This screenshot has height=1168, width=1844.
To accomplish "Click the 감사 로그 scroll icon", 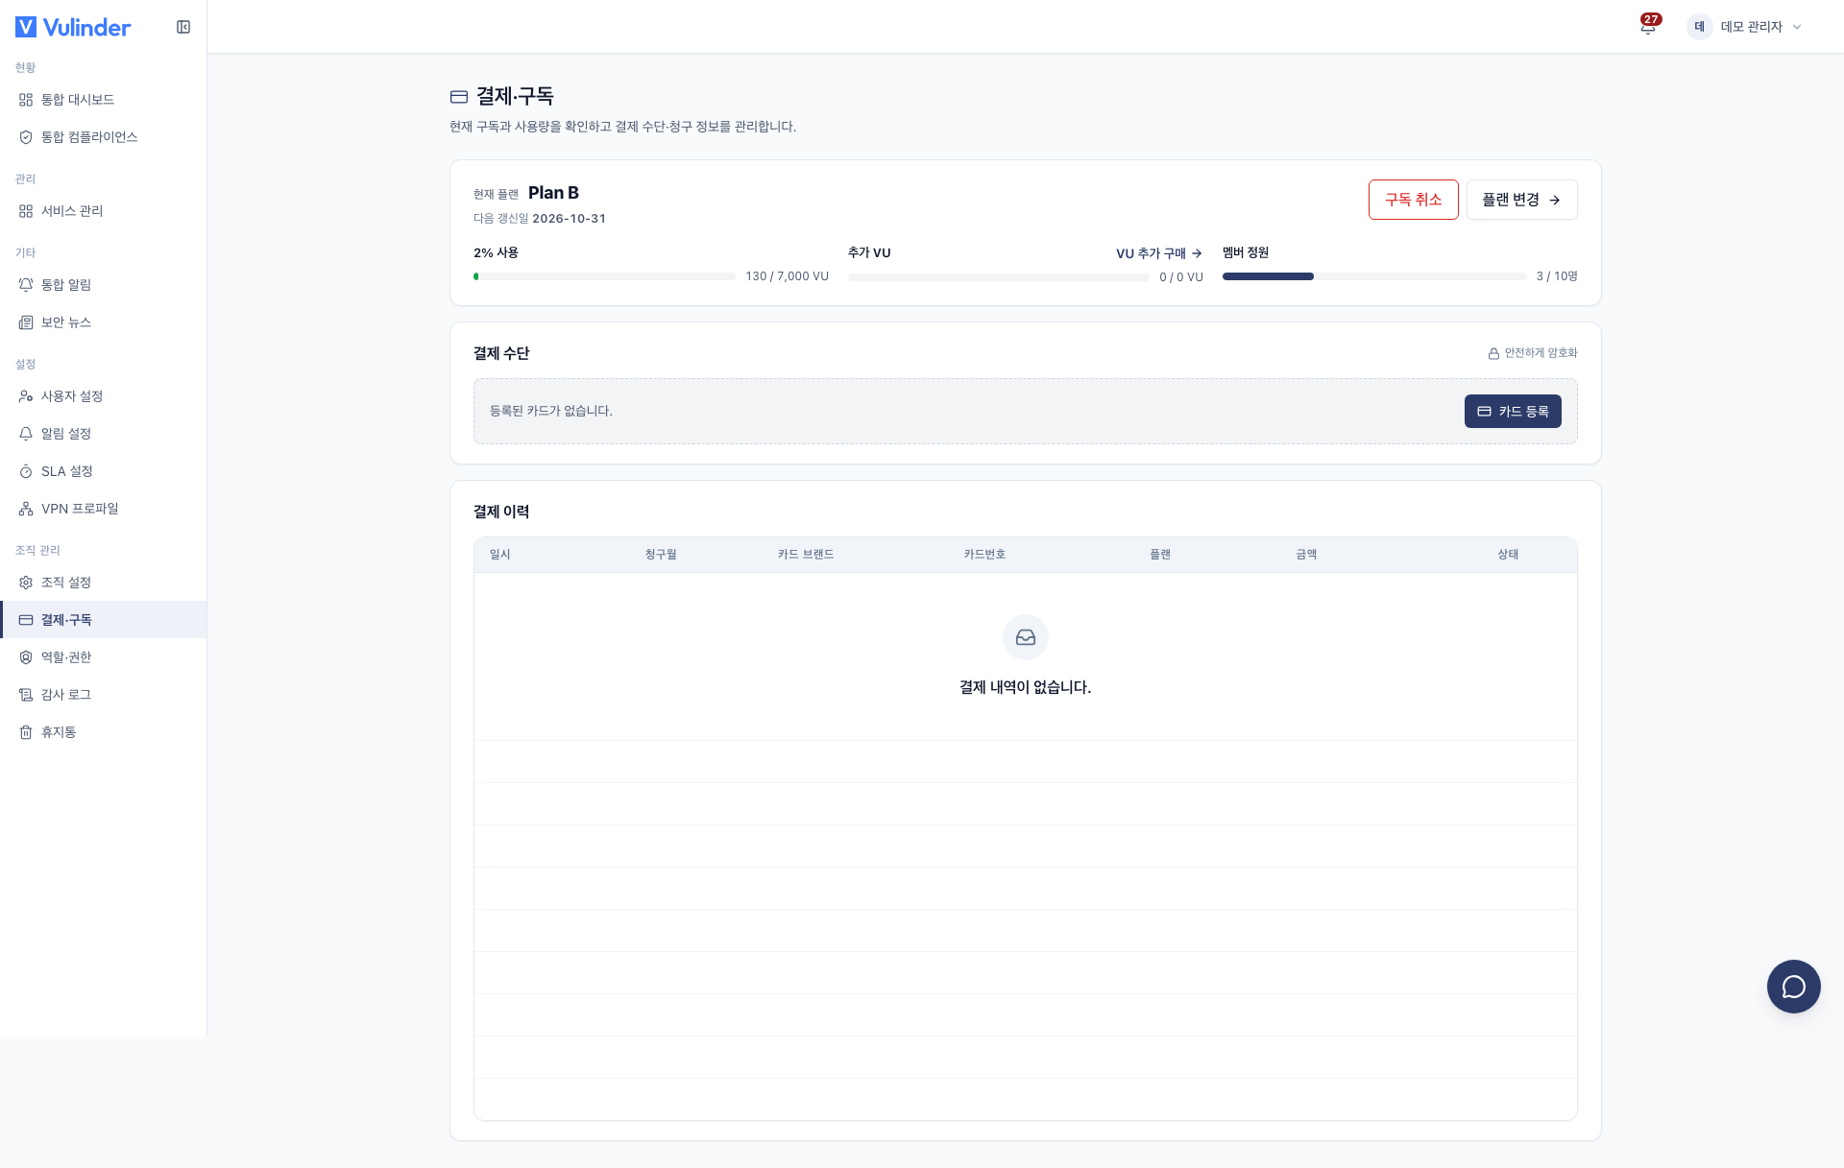I will pos(26,695).
